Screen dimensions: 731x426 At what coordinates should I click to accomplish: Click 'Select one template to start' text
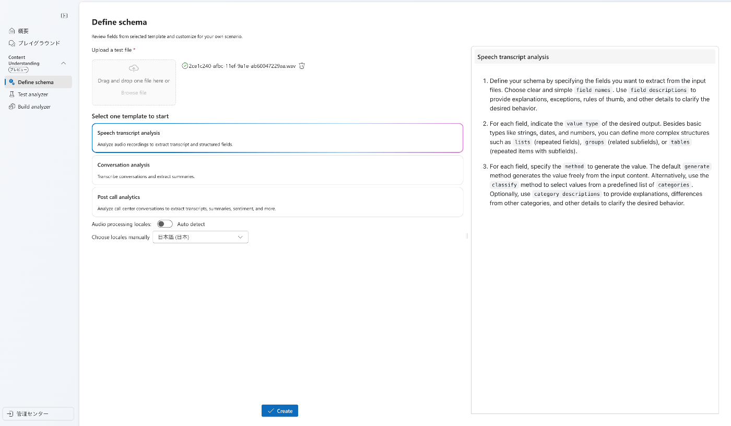[x=130, y=116]
